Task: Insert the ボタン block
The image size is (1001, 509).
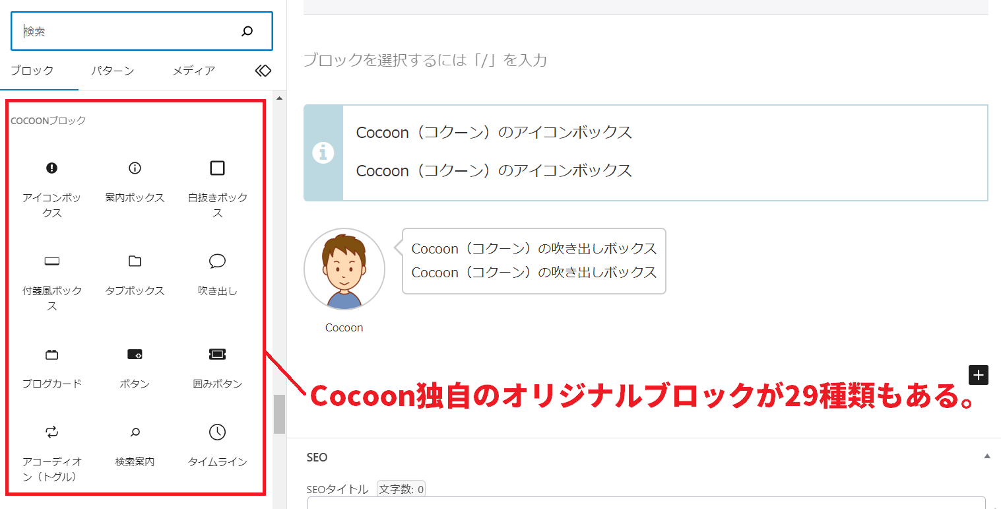Action: (x=135, y=368)
